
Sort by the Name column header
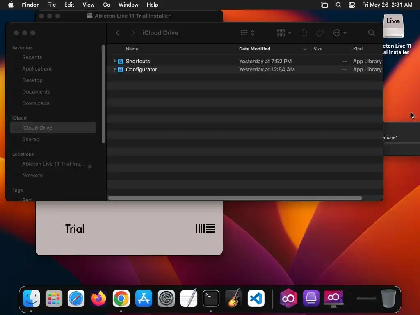pos(132,49)
